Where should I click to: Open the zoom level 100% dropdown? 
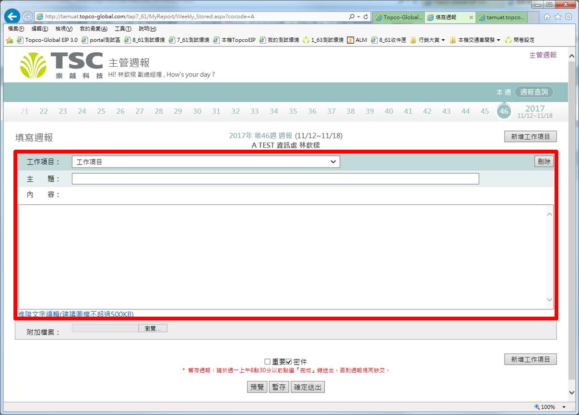[564, 407]
